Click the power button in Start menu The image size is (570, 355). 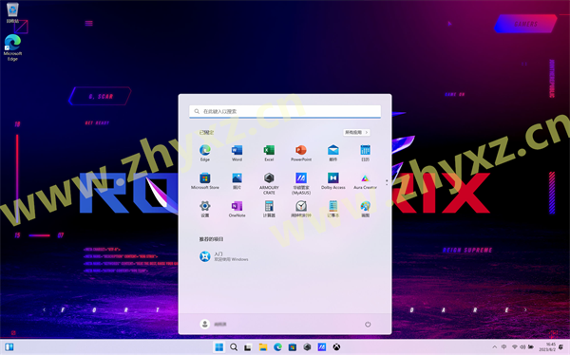pos(368,324)
